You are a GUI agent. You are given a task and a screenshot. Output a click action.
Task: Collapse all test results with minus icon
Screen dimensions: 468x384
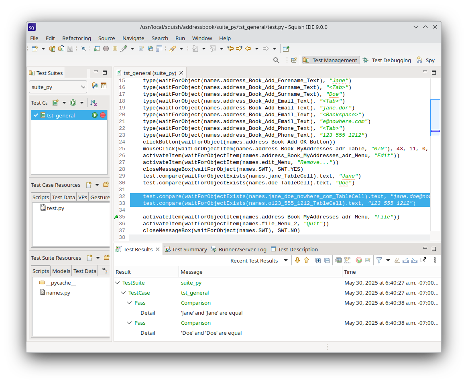[x=327, y=260]
